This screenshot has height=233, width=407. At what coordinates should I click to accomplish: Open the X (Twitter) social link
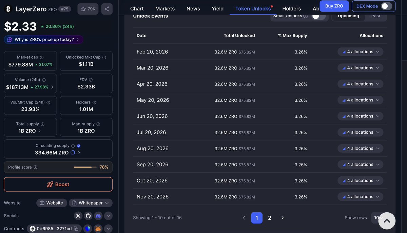(x=78, y=216)
